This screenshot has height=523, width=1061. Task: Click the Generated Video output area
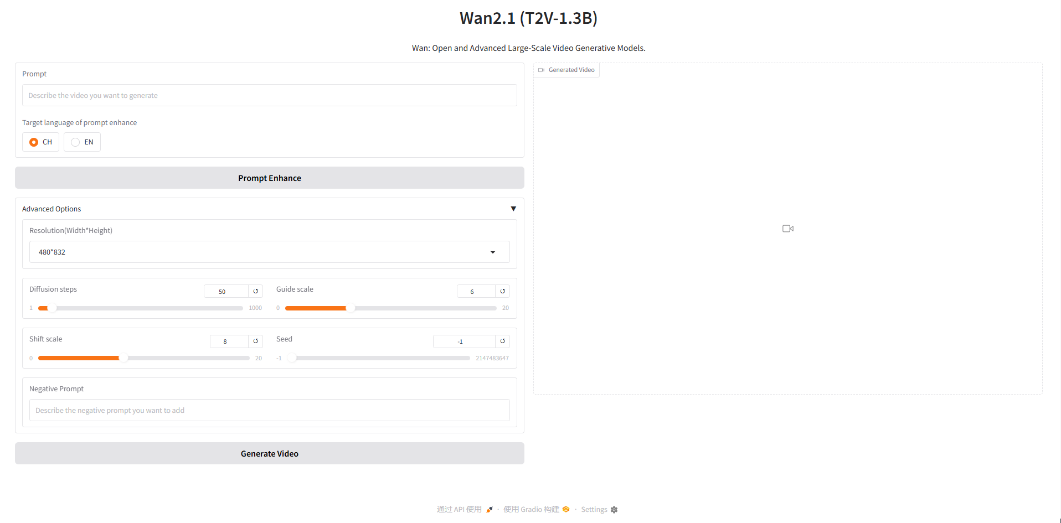788,229
